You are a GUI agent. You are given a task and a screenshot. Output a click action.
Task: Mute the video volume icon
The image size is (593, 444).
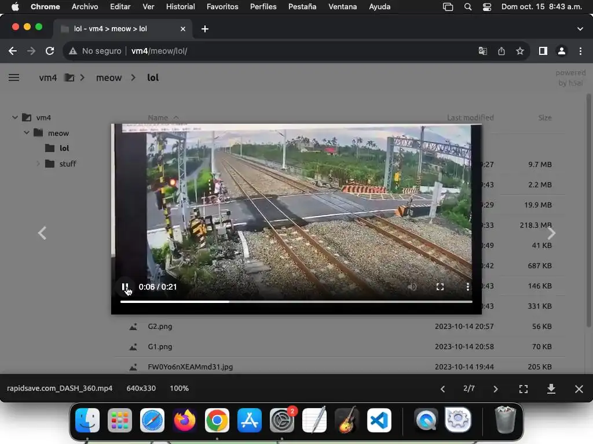coord(412,287)
